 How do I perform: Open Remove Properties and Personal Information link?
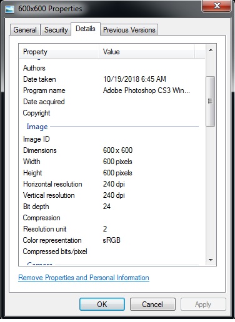(x=84, y=278)
